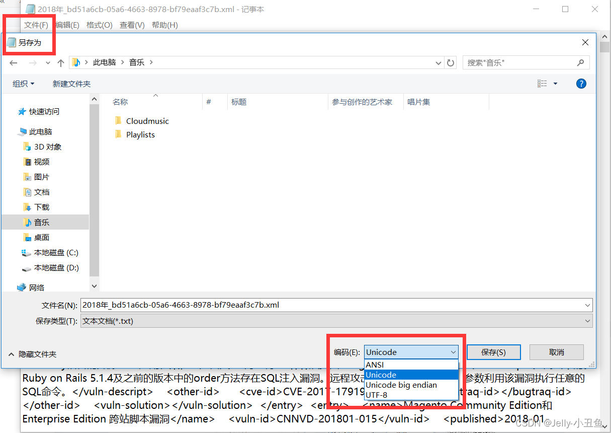Open the 组织 dropdown menu
The width and height of the screenshot is (611, 433).
pyautogui.click(x=24, y=84)
